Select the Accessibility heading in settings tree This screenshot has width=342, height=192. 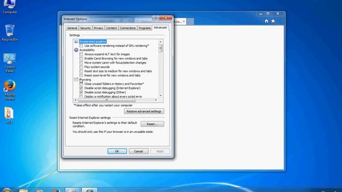[87, 50]
